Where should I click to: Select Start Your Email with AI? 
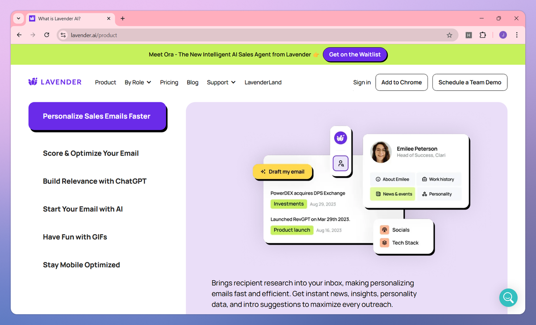[83, 209]
